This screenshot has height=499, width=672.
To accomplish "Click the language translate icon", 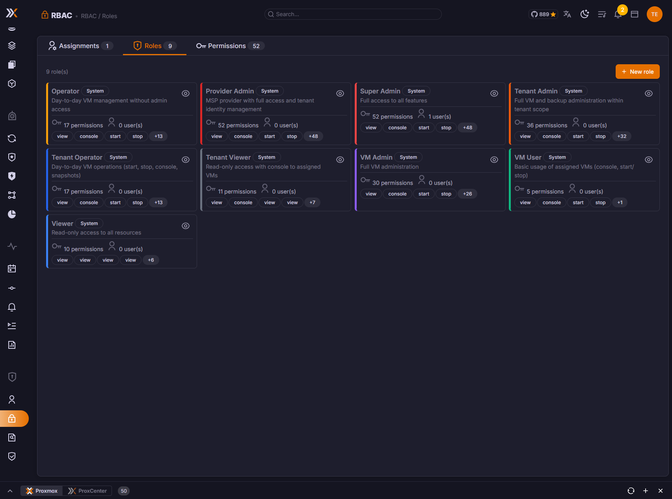I will click(567, 14).
